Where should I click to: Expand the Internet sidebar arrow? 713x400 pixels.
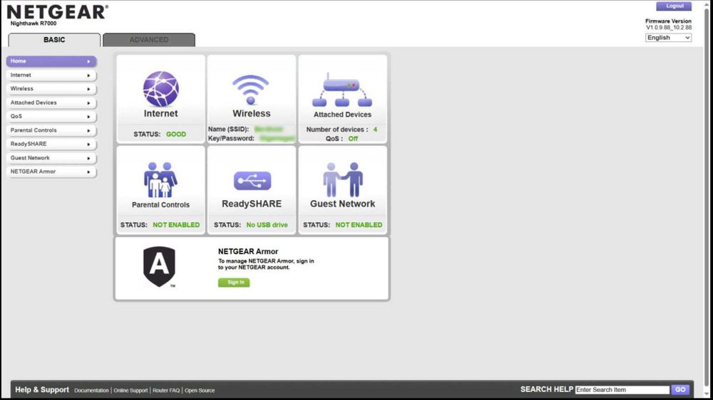coord(88,75)
